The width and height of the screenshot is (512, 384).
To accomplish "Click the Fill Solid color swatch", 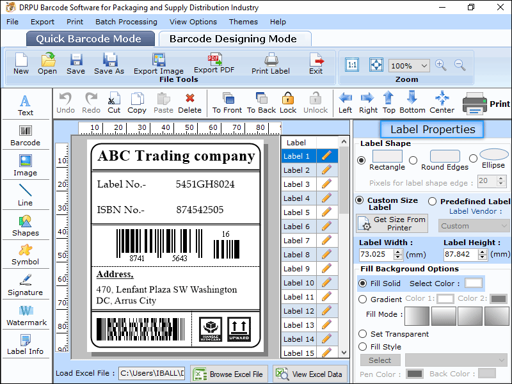I will click(x=474, y=283).
